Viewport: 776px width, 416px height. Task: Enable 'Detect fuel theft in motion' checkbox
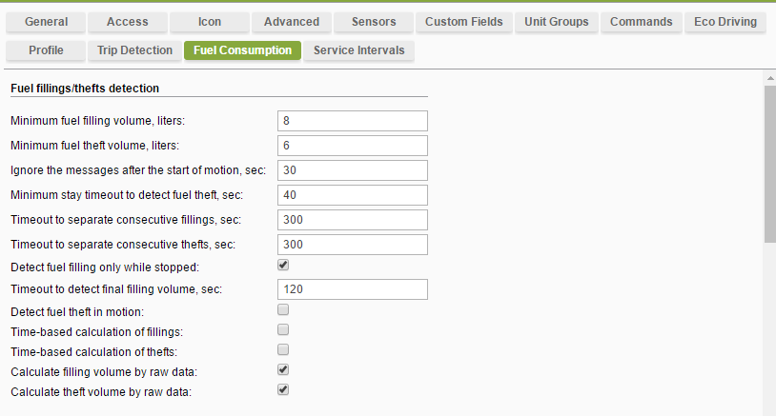pyautogui.click(x=283, y=310)
